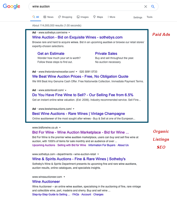Viewport: 177px width, 198px height.
Task: Select the All tab
Action: [x=36, y=17]
